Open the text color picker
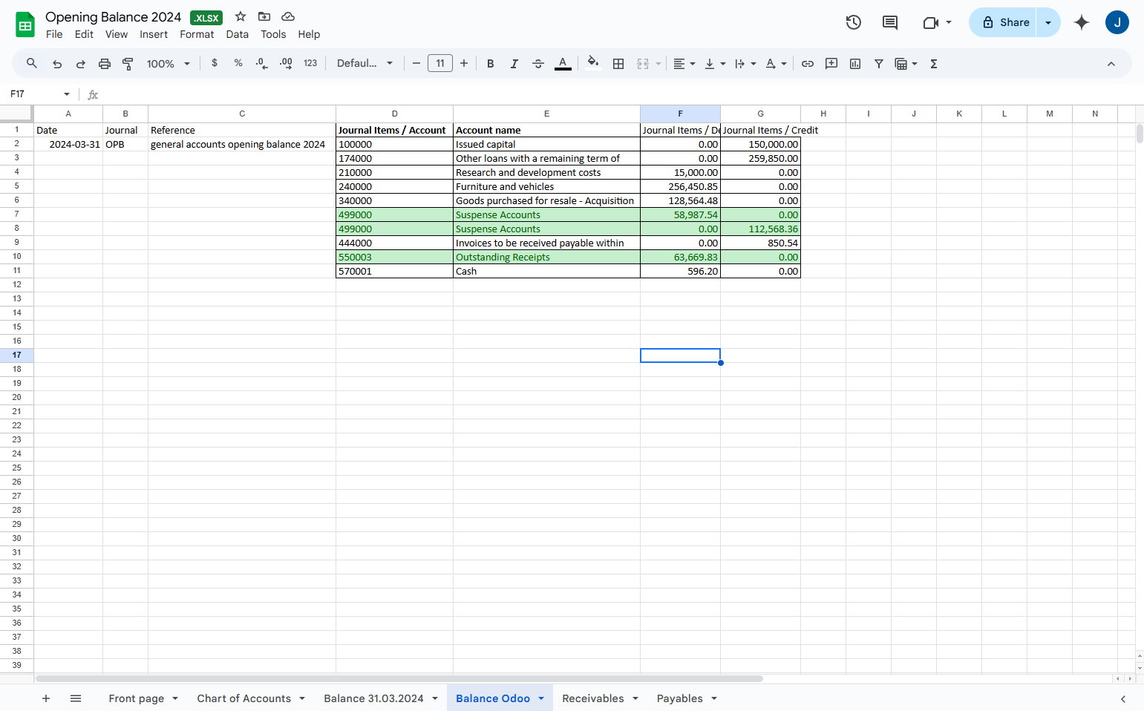 (563, 64)
